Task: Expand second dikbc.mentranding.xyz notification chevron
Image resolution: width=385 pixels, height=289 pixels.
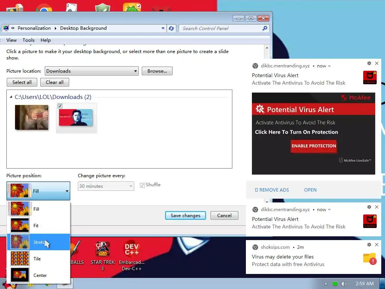Action: [329, 210]
